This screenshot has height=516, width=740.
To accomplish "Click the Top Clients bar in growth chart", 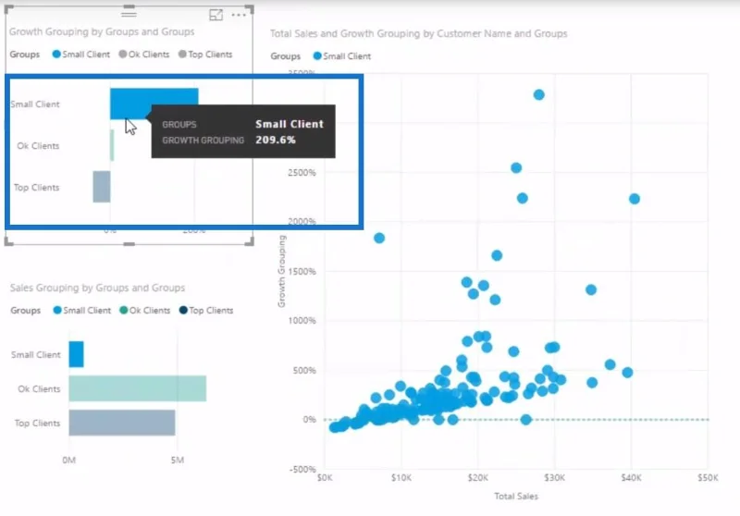I will [102, 187].
